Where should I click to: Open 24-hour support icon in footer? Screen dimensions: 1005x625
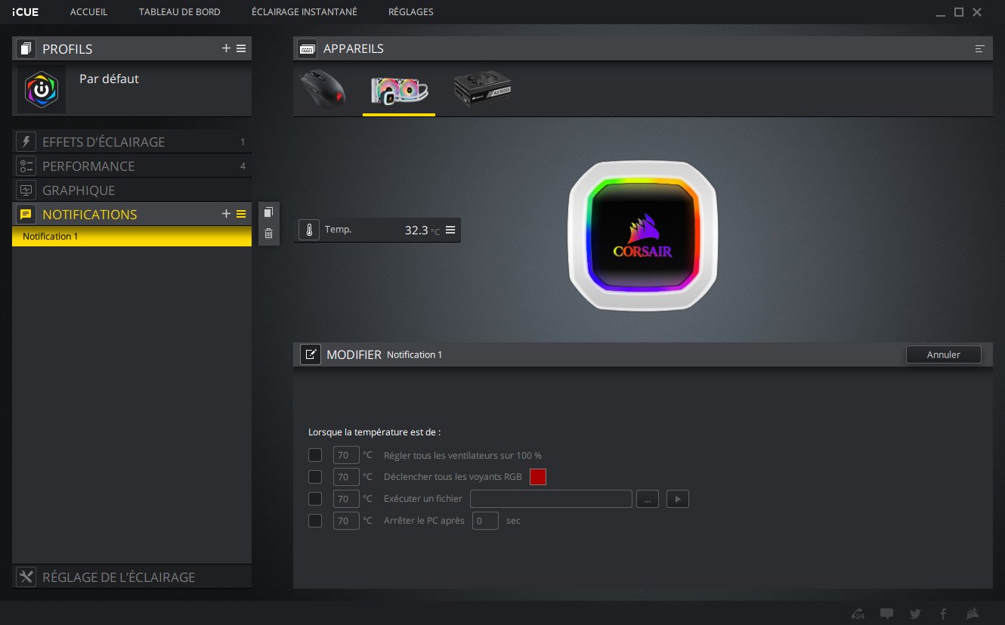click(858, 614)
